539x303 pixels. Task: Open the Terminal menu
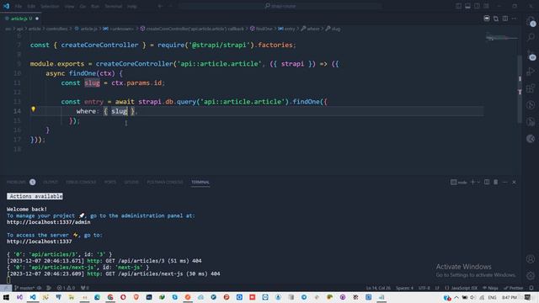(x=113, y=6)
